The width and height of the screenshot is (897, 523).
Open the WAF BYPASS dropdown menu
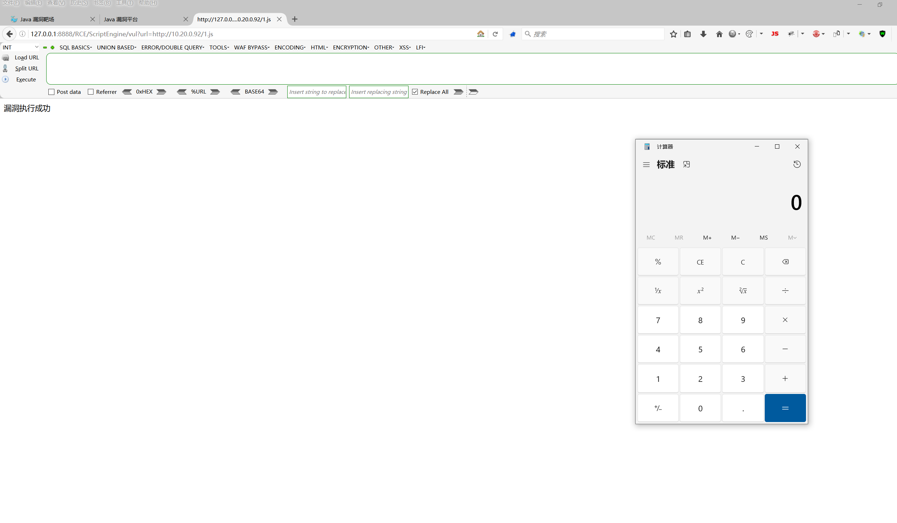[251, 47]
